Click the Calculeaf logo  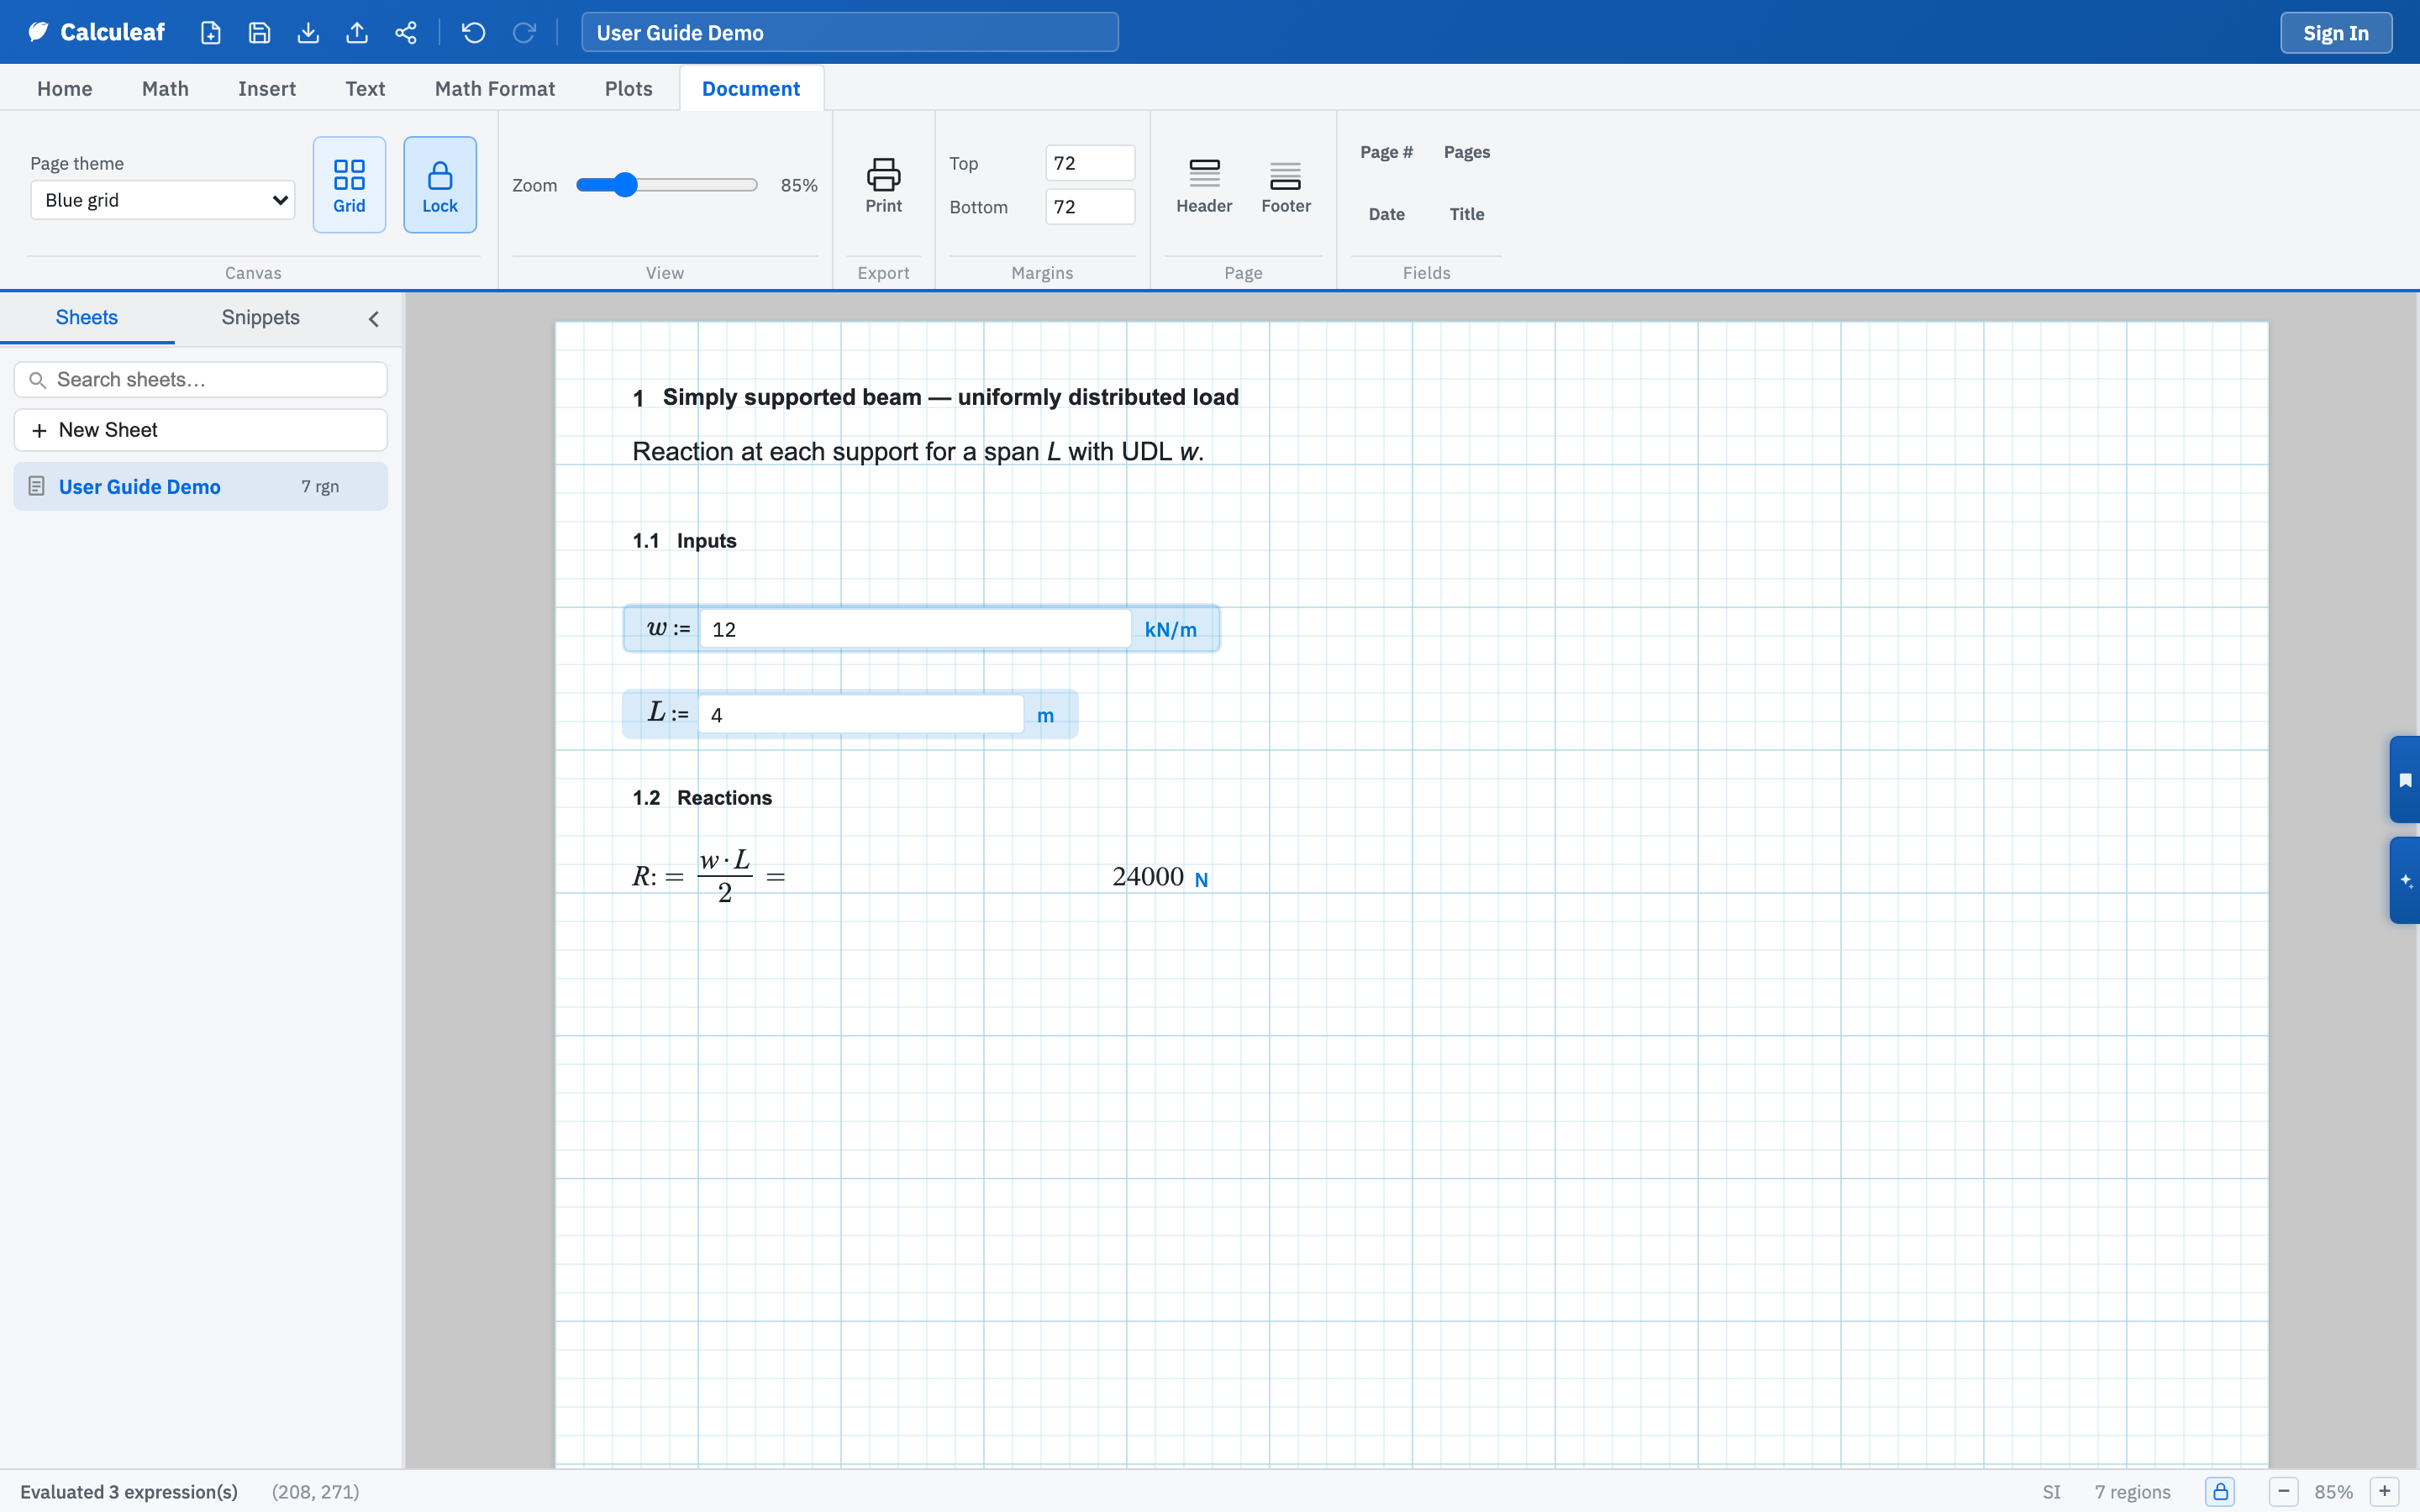coord(96,33)
